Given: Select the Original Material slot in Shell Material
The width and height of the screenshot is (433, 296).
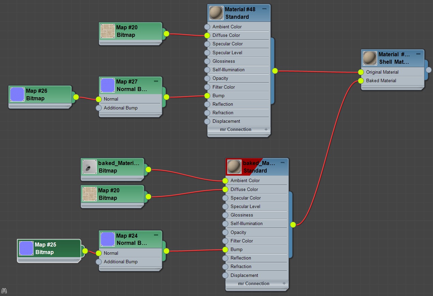Looking at the screenshot, I should point(382,72).
